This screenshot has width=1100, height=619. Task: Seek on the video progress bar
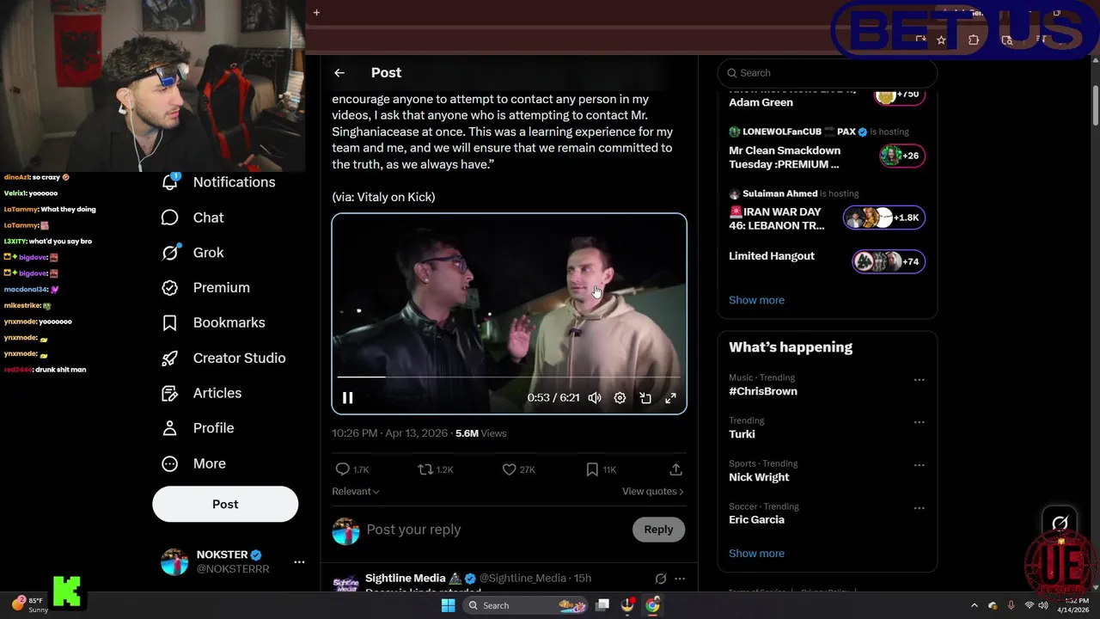509,377
